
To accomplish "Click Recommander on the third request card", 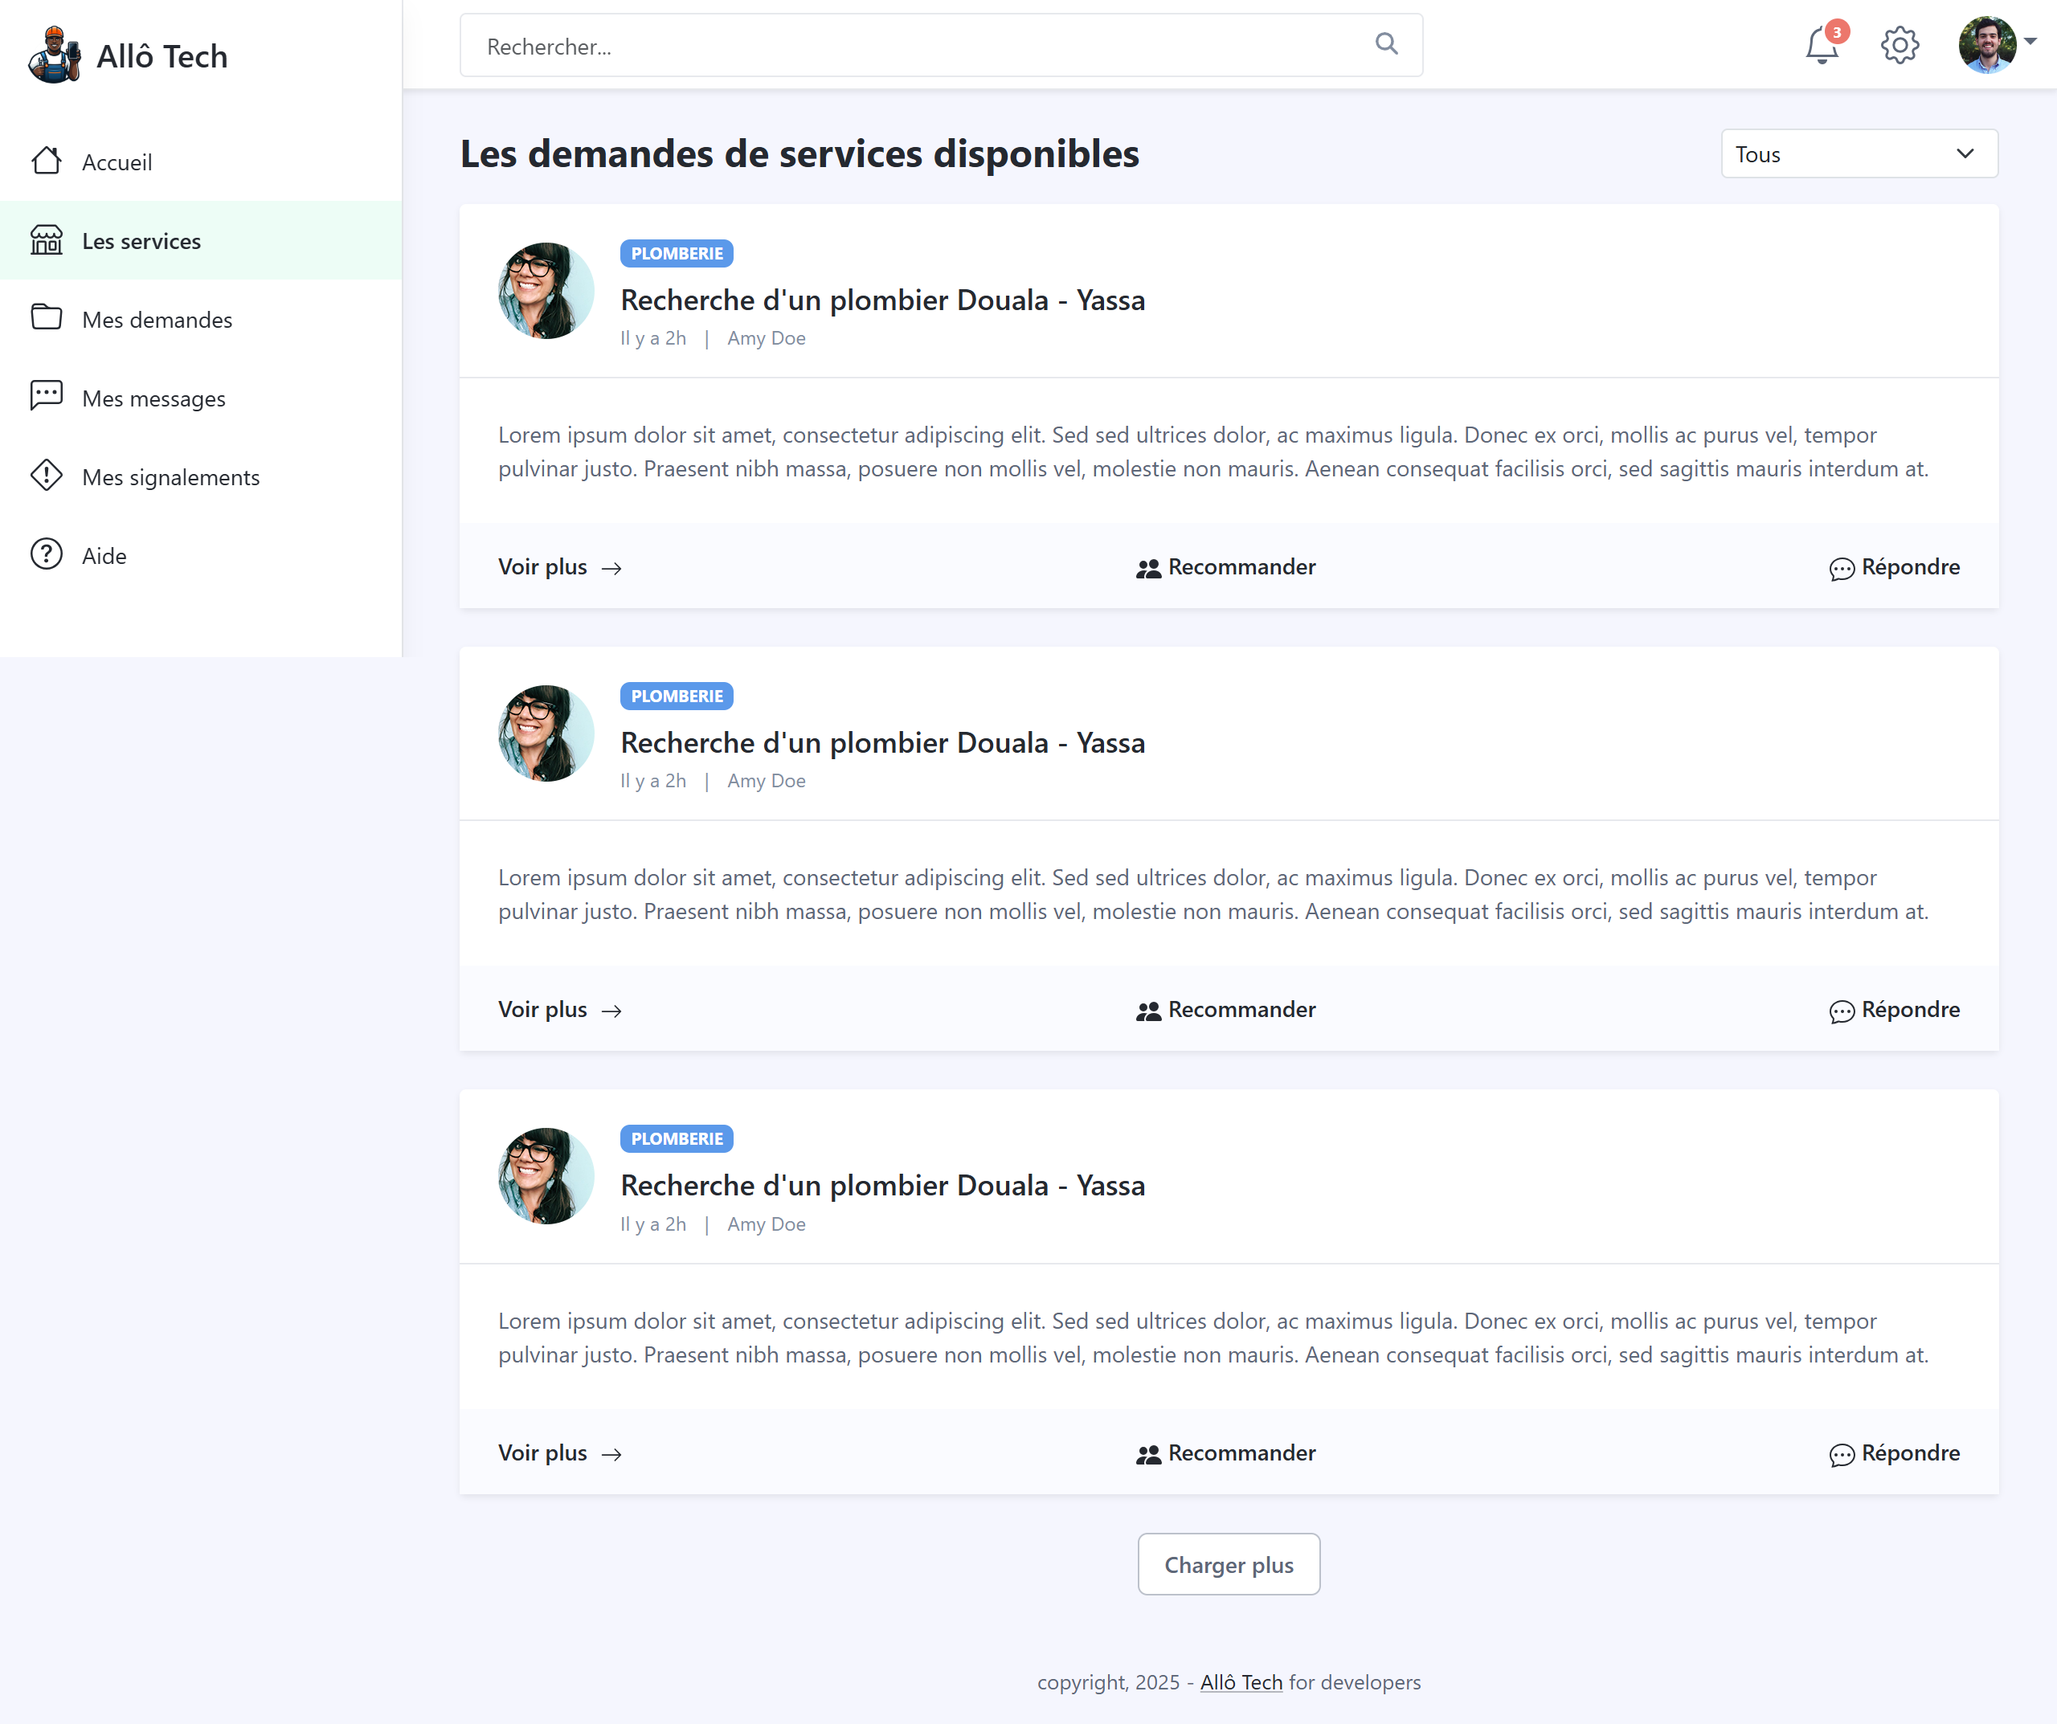I will [1225, 1452].
